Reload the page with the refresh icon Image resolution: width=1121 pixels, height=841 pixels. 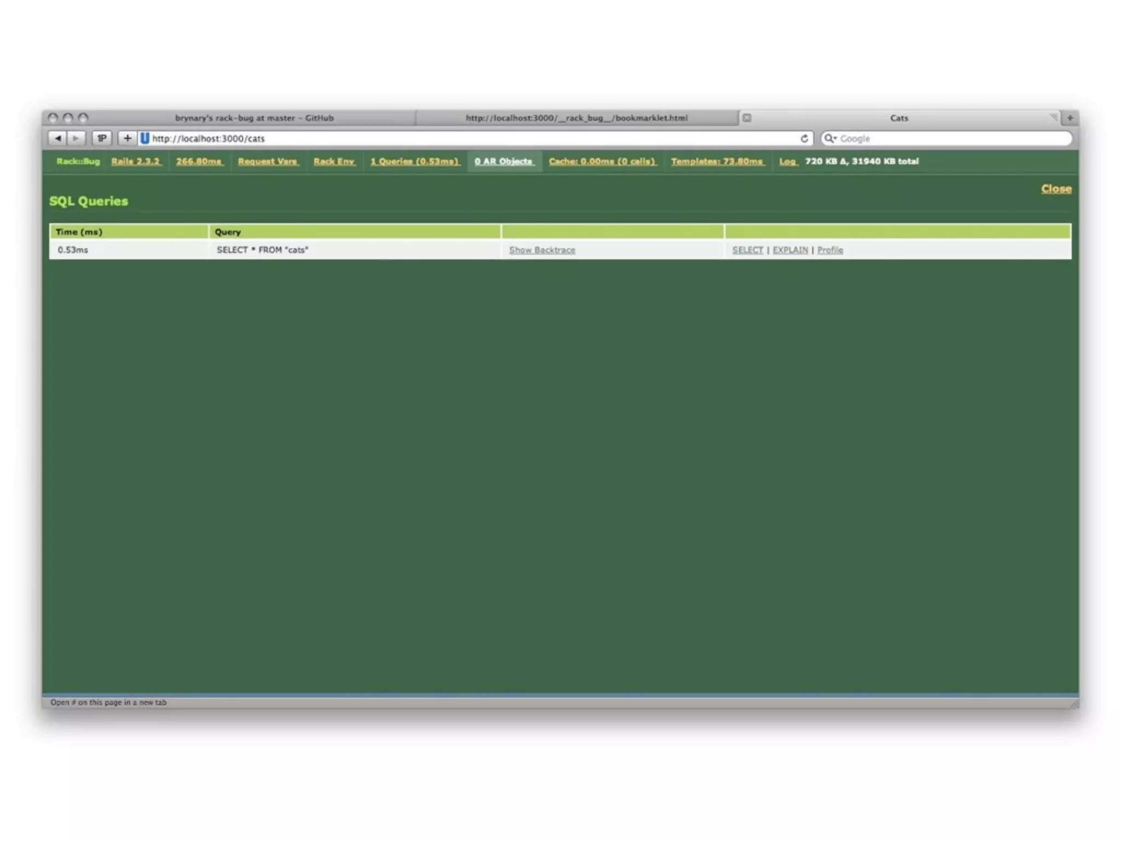804,139
